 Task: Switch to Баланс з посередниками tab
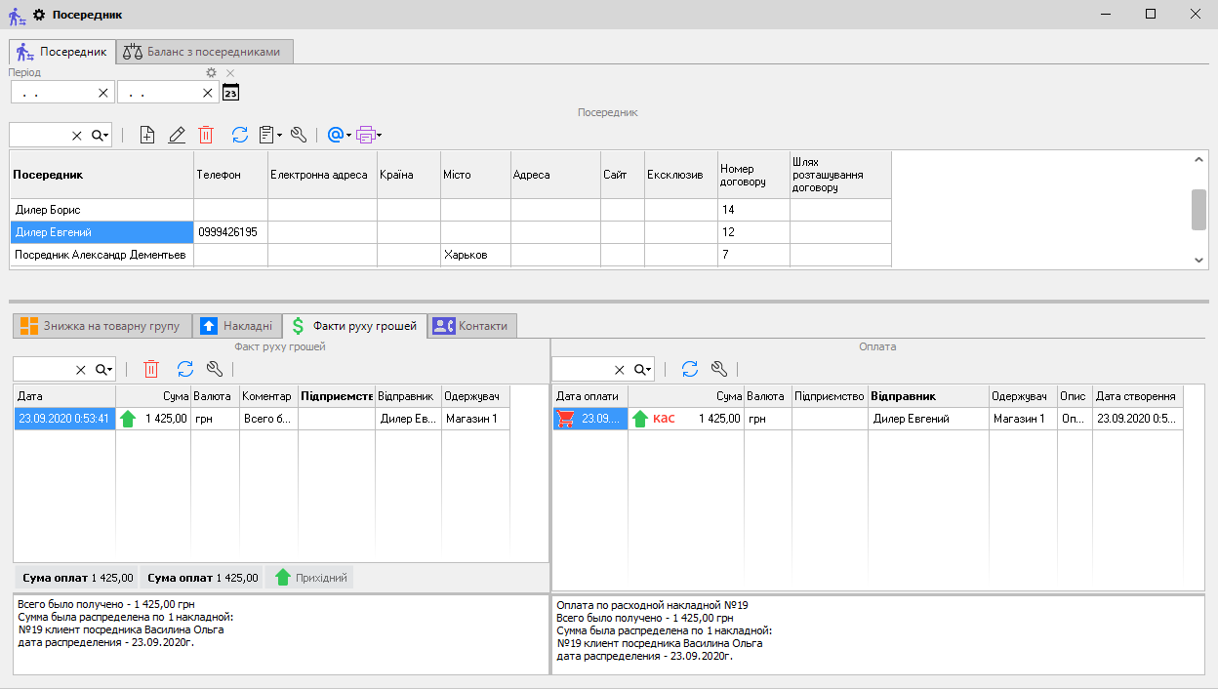[203, 52]
